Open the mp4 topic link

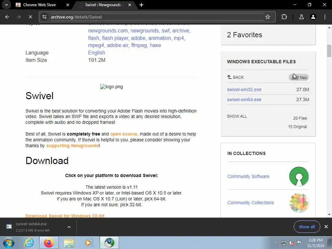pos(179,38)
